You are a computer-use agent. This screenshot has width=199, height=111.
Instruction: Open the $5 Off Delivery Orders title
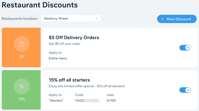tap(74, 38)
